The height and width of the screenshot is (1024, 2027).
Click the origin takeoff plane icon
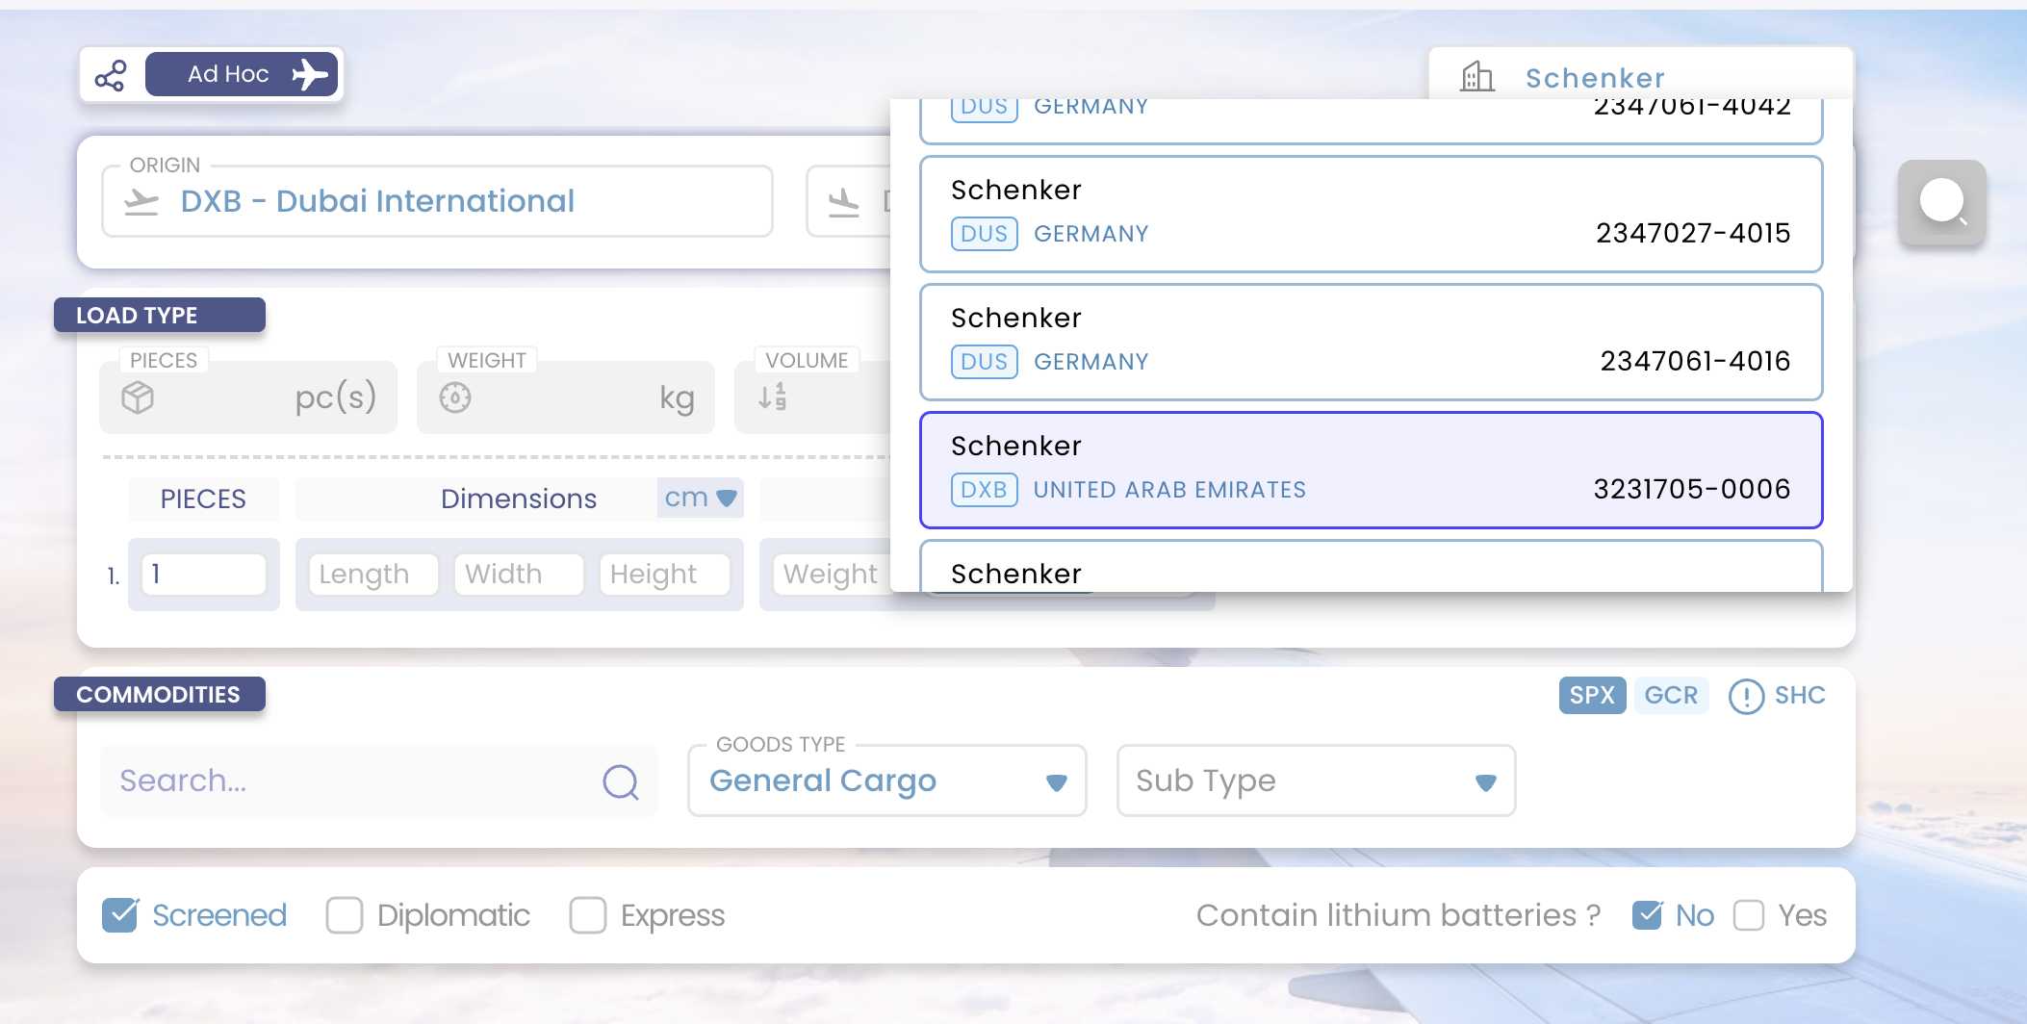click(x=141, y=201)
